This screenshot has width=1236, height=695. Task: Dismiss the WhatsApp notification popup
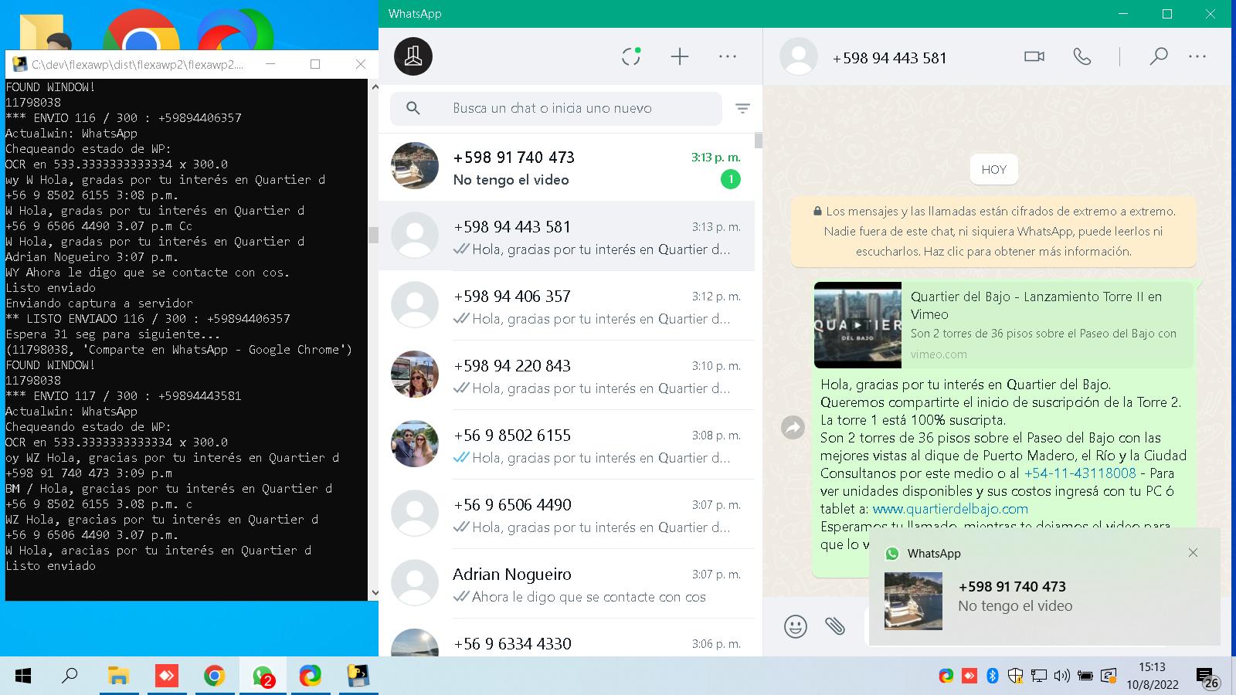pos(1194,553)
